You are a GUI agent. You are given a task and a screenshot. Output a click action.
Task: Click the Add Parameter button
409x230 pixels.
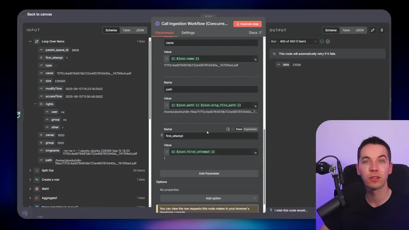coord(209,173)
